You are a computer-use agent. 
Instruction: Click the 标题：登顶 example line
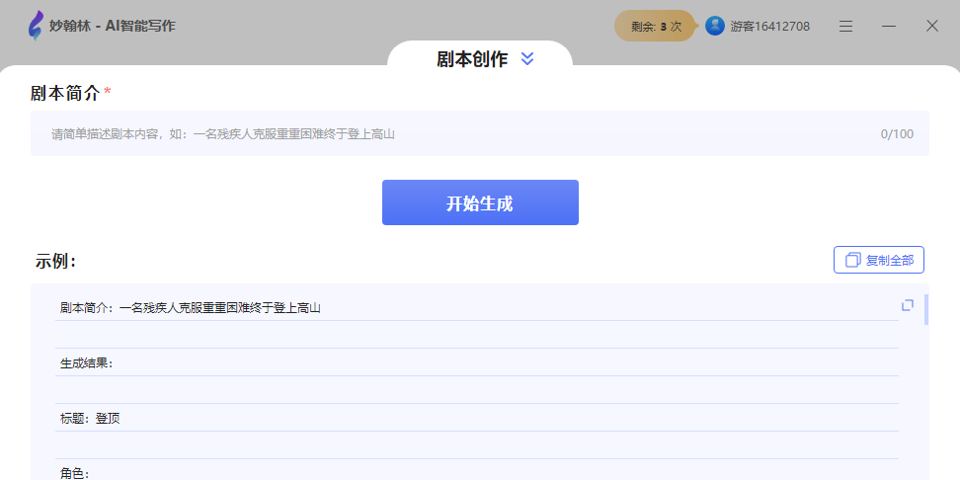[90, 419]
